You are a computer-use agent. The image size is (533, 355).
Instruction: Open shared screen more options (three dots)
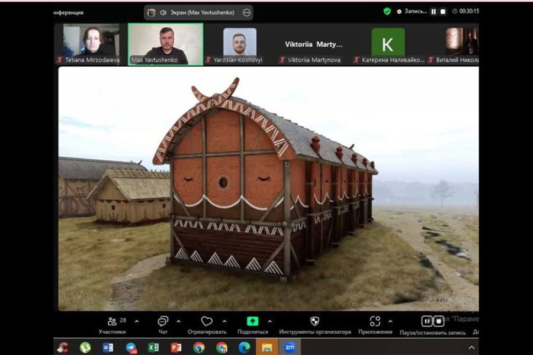coord(247,12)
